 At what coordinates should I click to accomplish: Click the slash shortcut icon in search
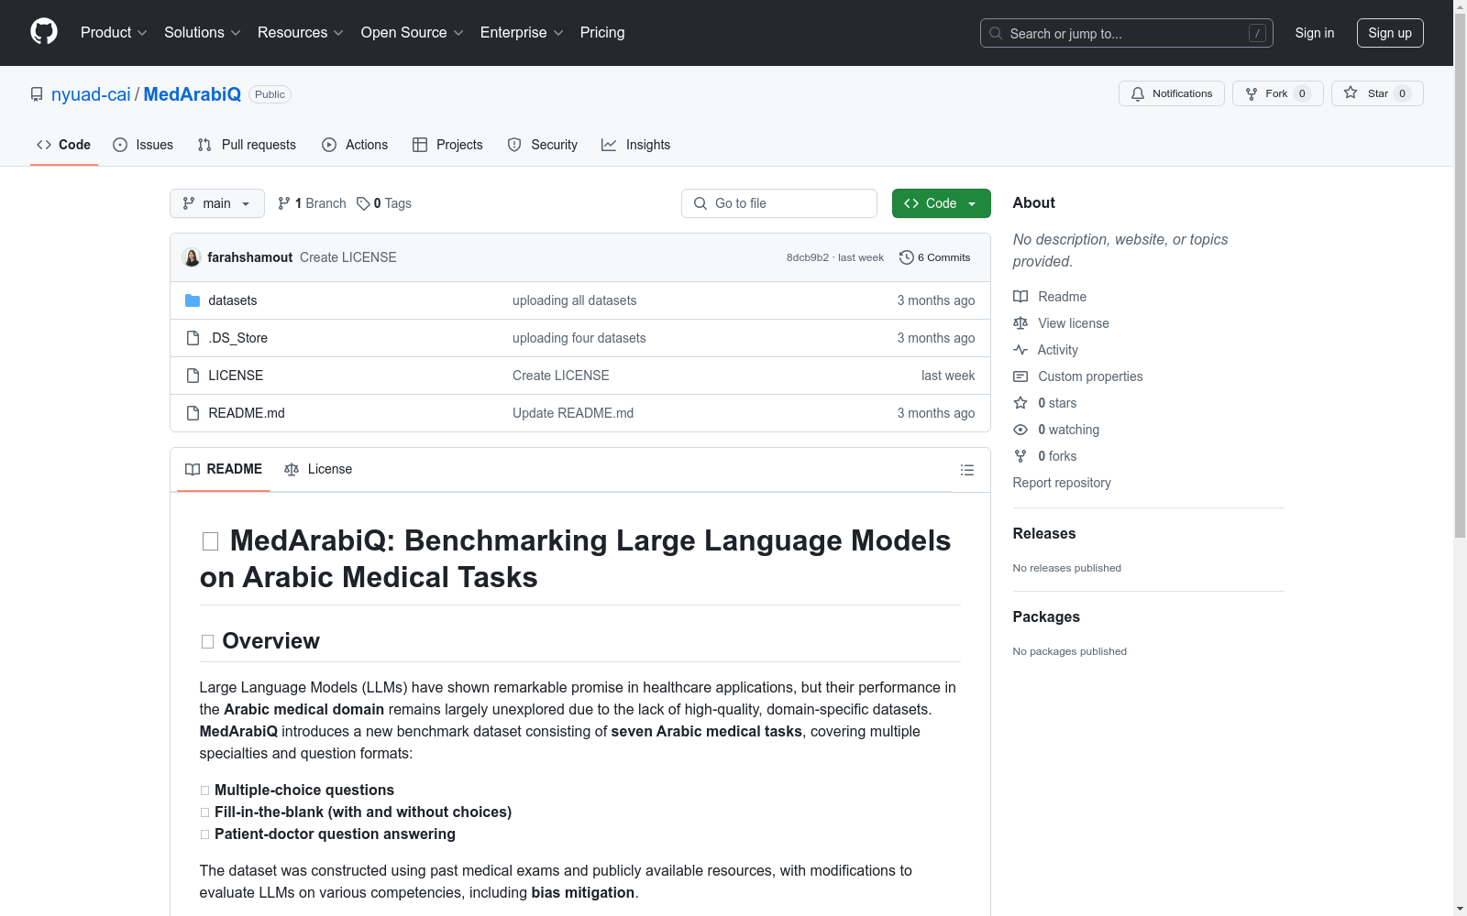[x=1257, y=33]
